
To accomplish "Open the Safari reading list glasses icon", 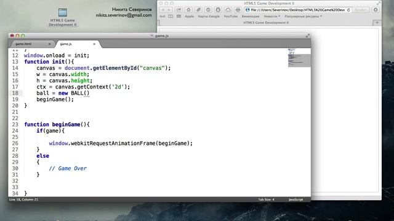I will (163, 17).
